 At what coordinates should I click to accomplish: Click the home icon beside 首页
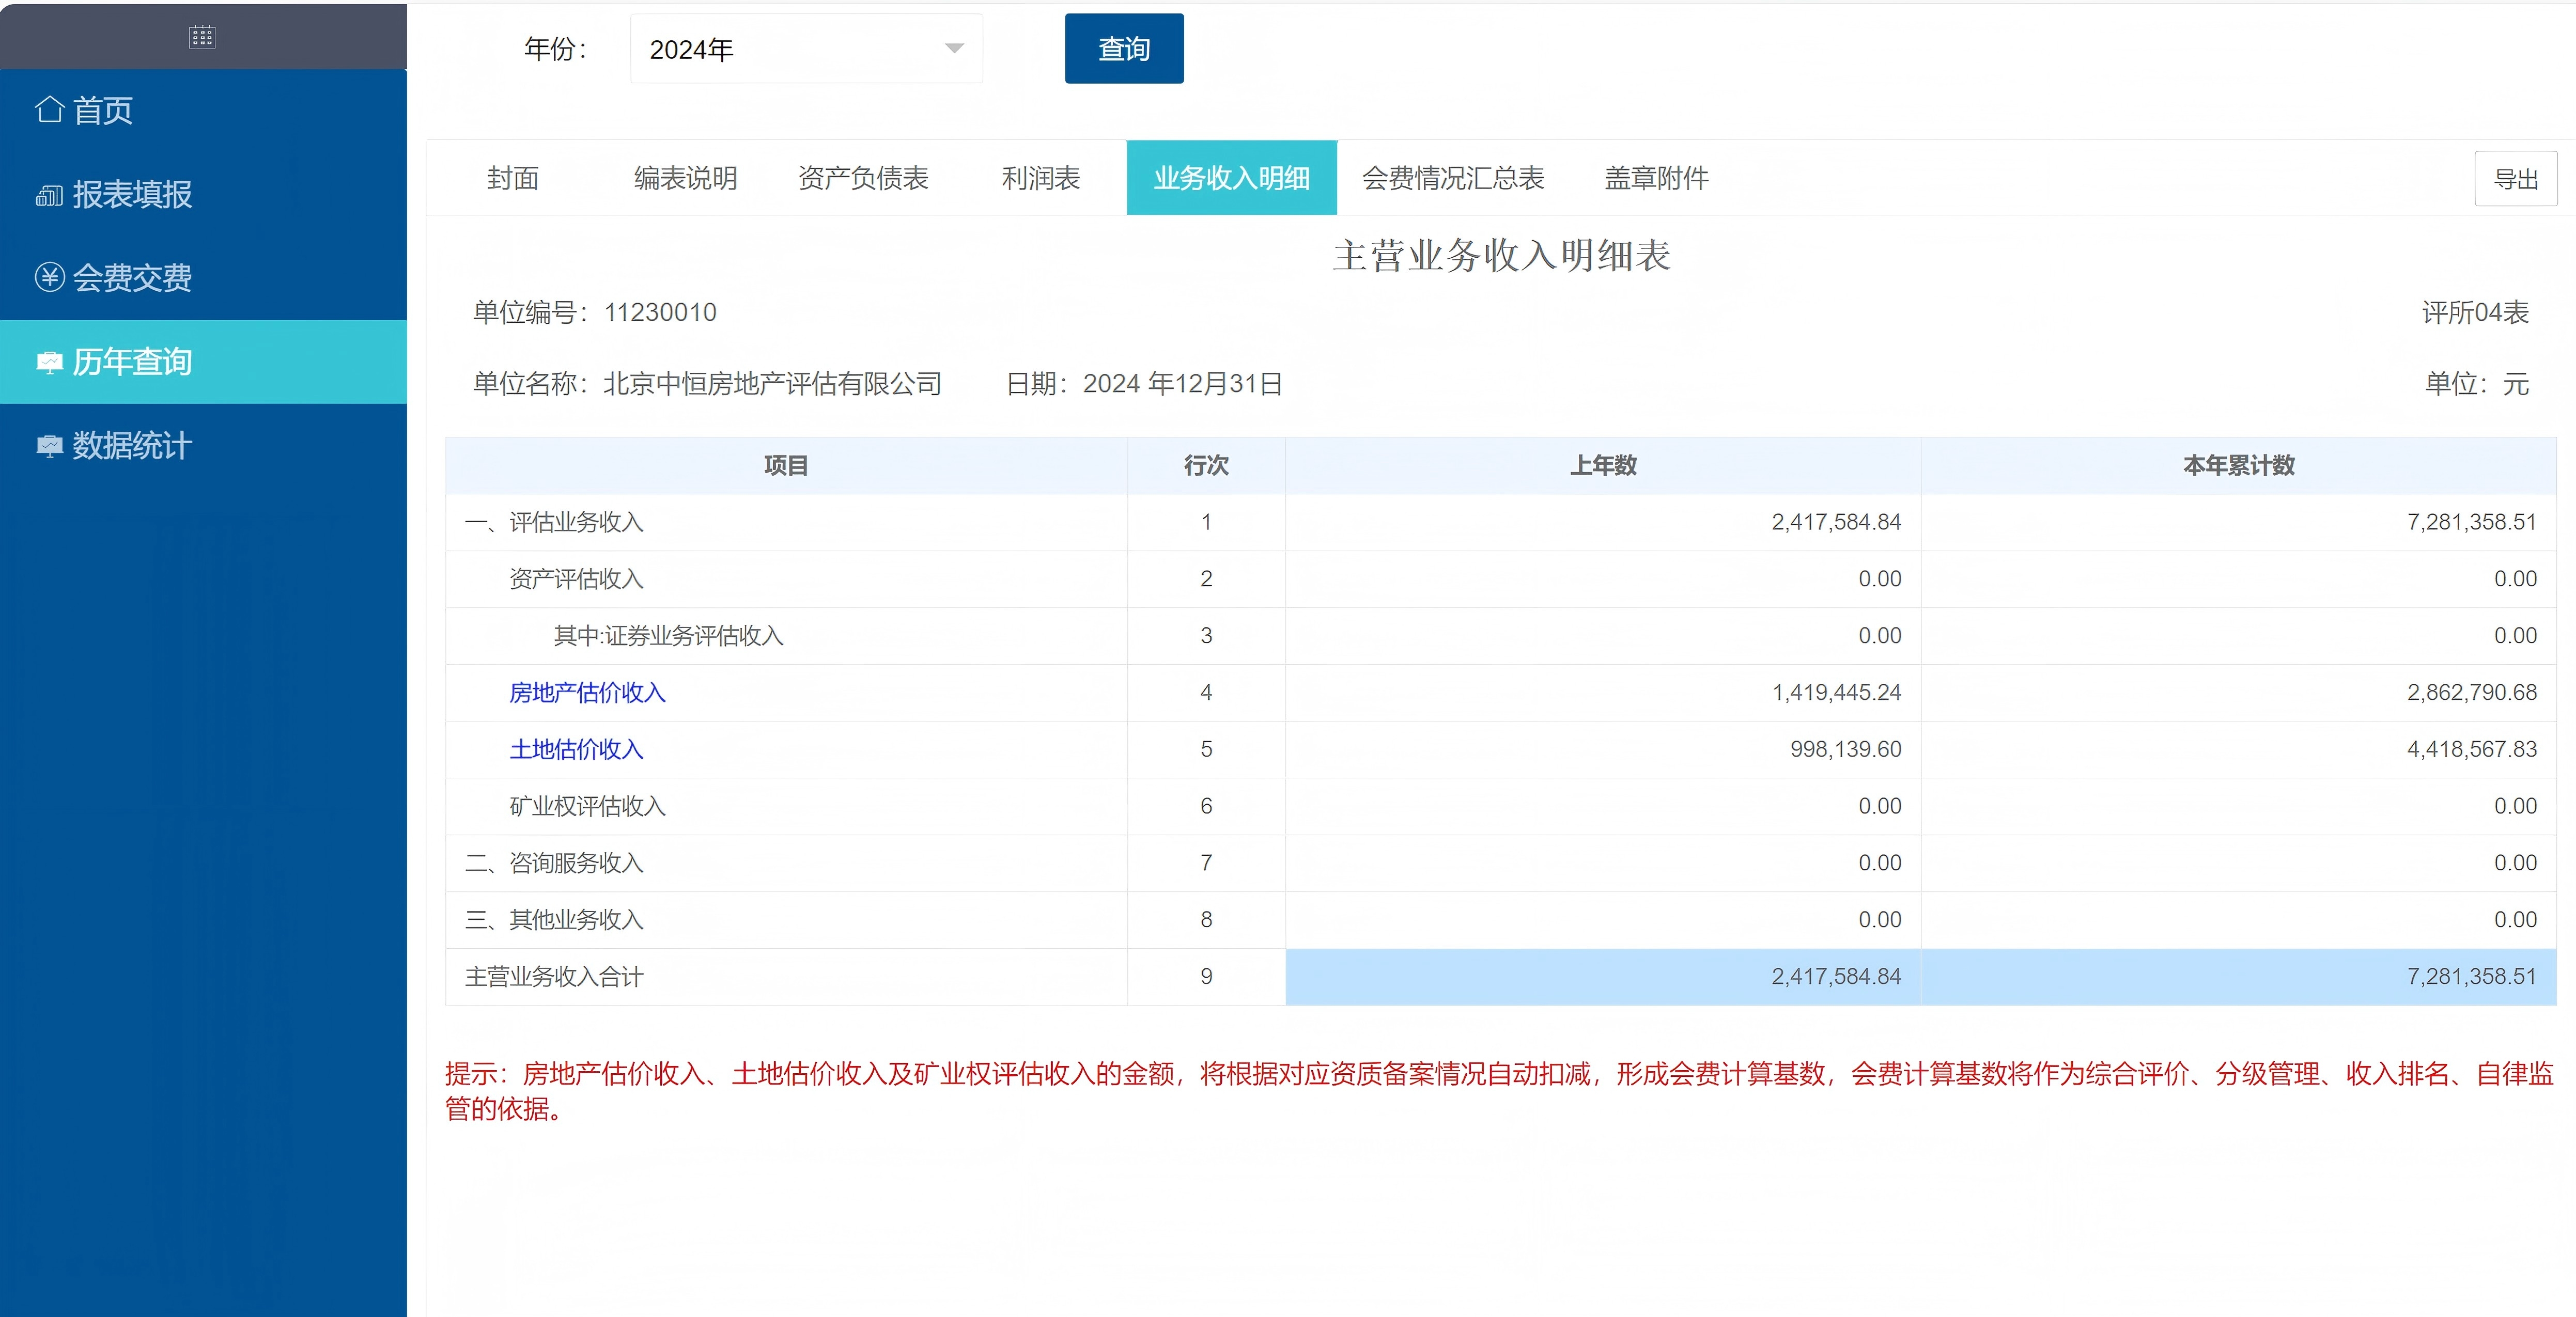click(x=49, y=109)
